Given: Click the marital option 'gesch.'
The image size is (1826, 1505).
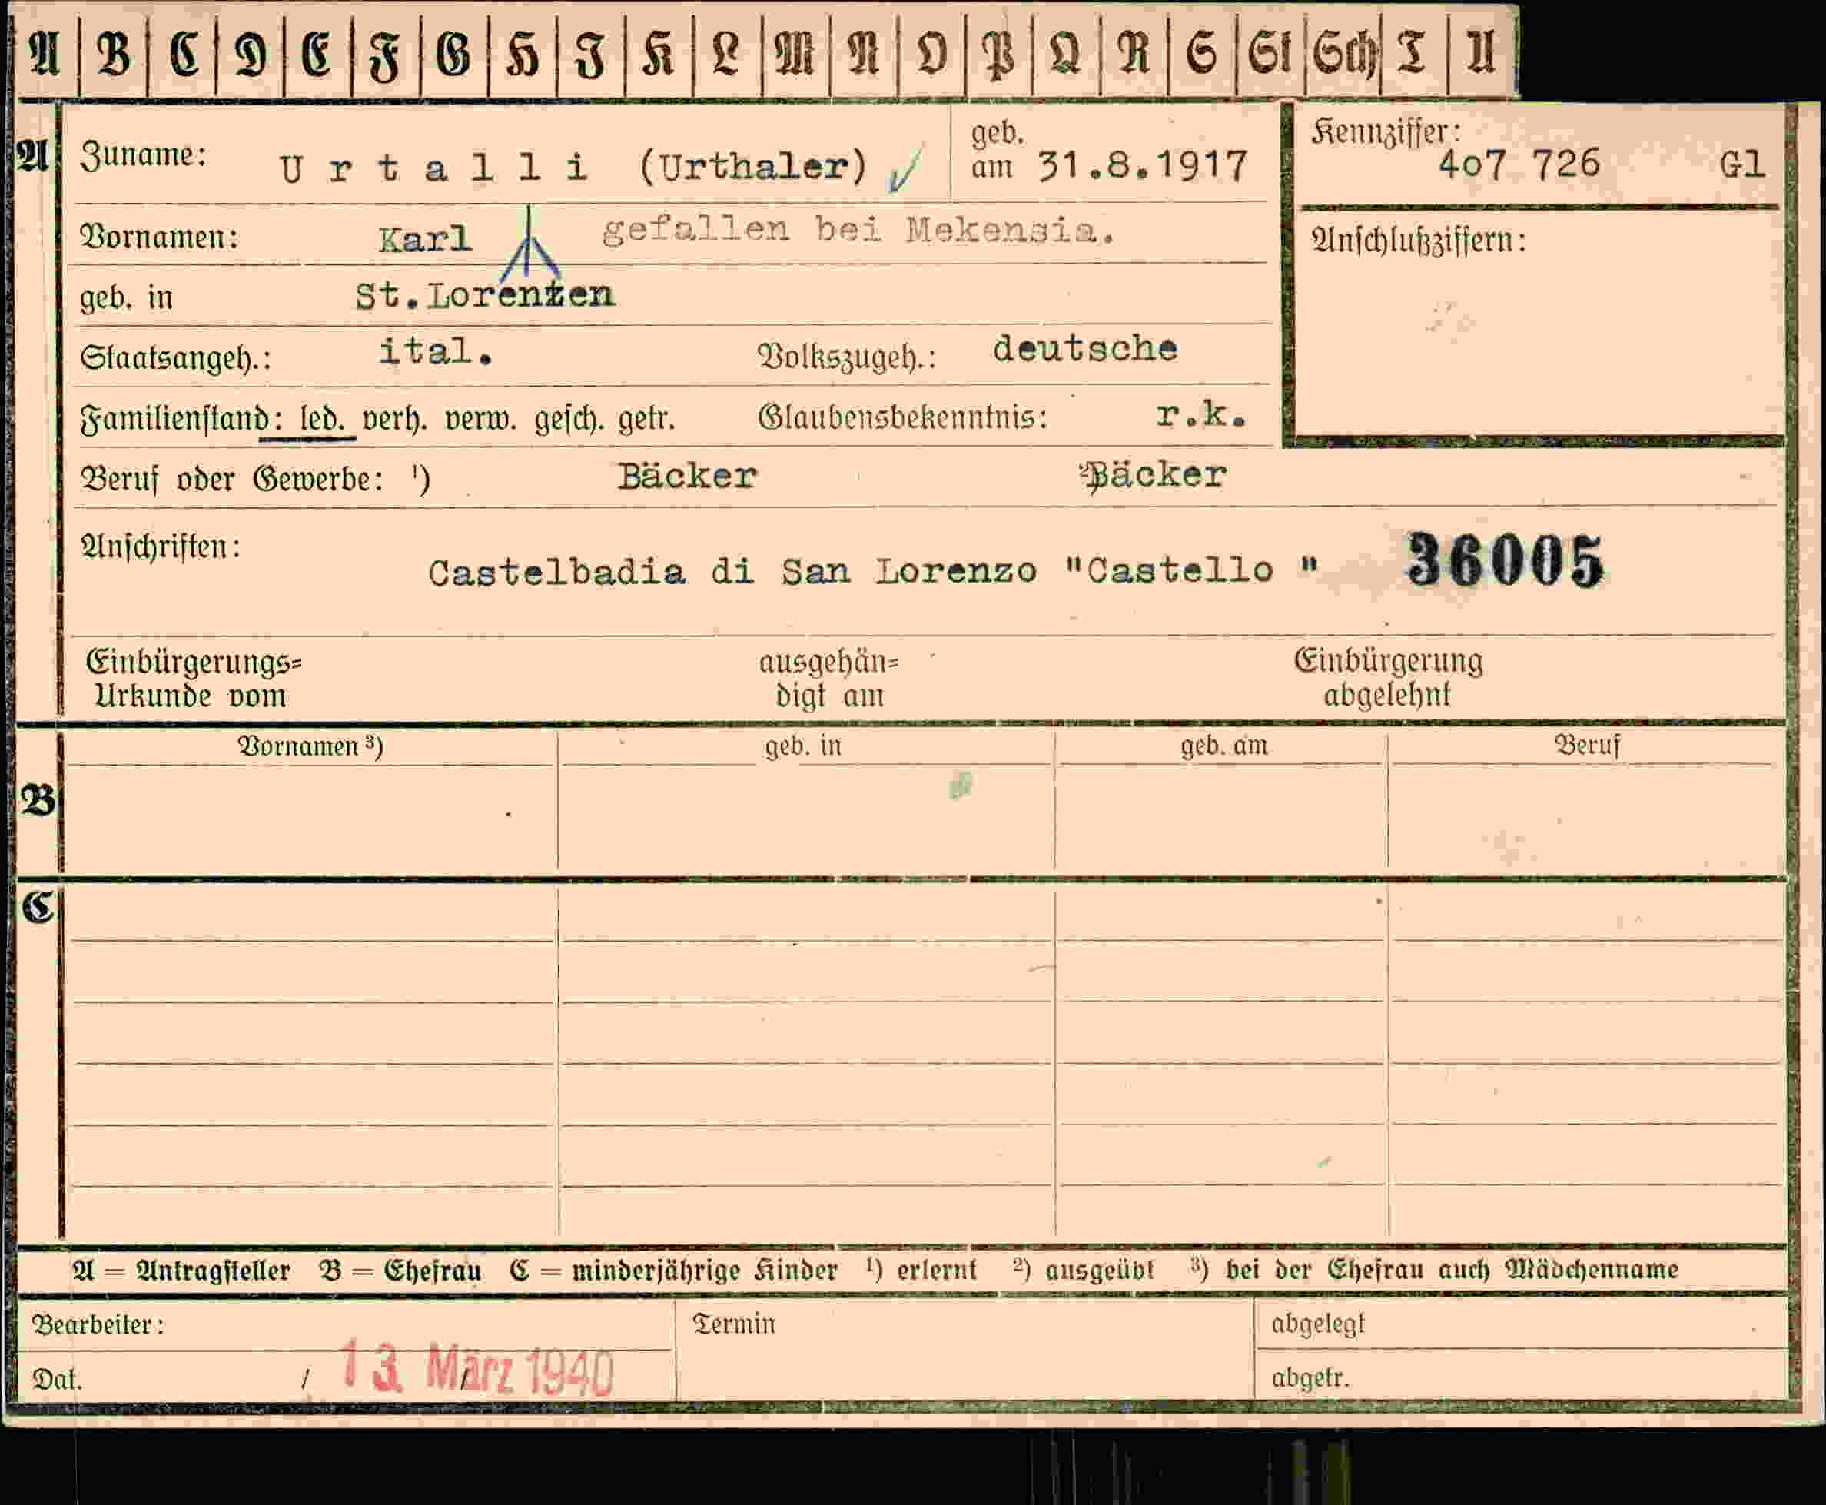Looking at the screenshot, I should click(x=569, y=420).
